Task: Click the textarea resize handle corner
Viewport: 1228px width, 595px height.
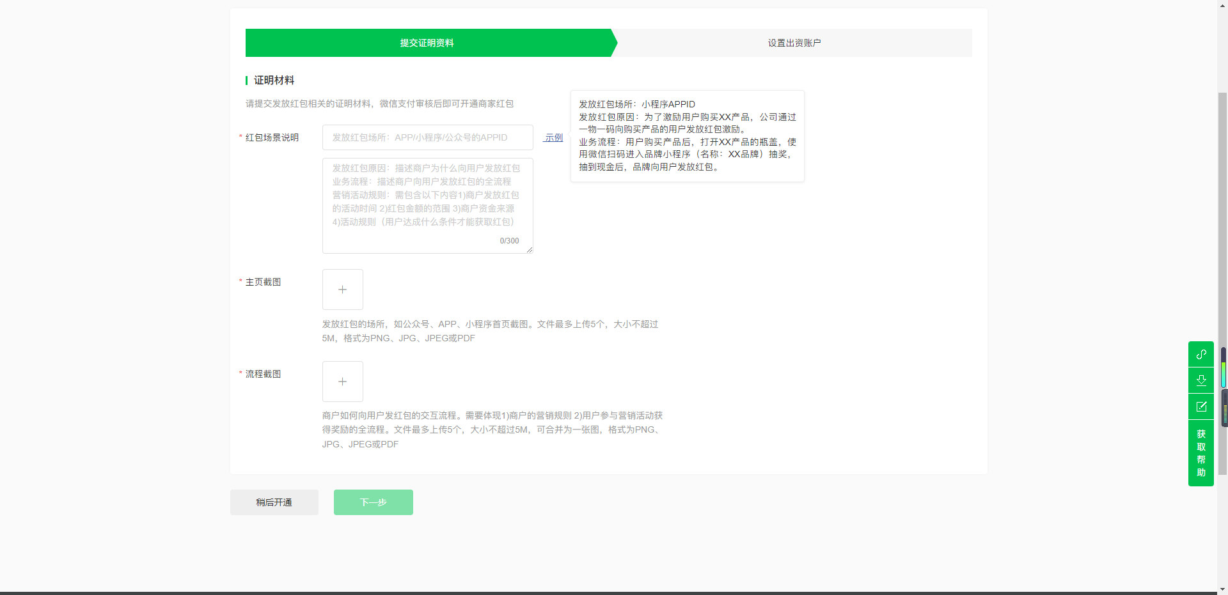Action: [x=530, y=250]
